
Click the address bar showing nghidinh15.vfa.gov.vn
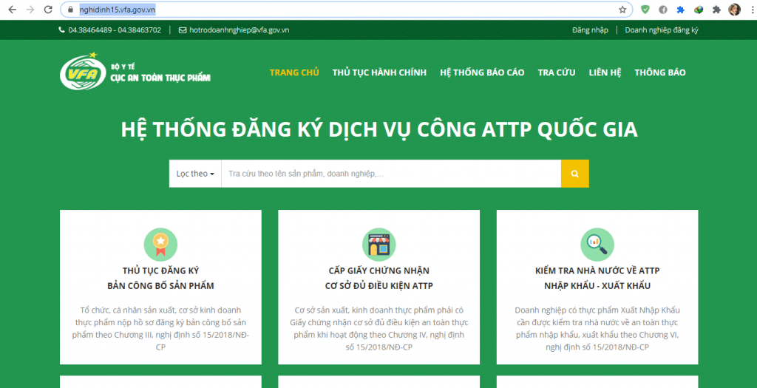coord(345,10)
